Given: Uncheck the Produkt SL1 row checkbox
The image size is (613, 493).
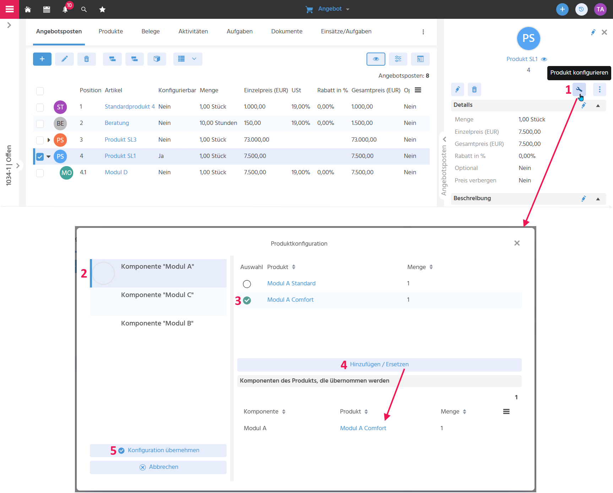Looking at the screenshot, I should (40, 157).
